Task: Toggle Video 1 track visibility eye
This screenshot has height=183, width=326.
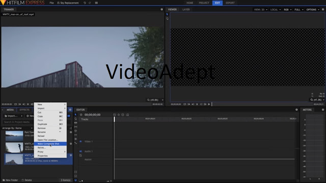Action: pos(80,141)
